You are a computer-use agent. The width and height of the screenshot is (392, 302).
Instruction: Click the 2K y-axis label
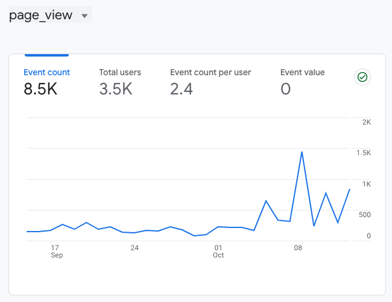click(x=366, y=122)
